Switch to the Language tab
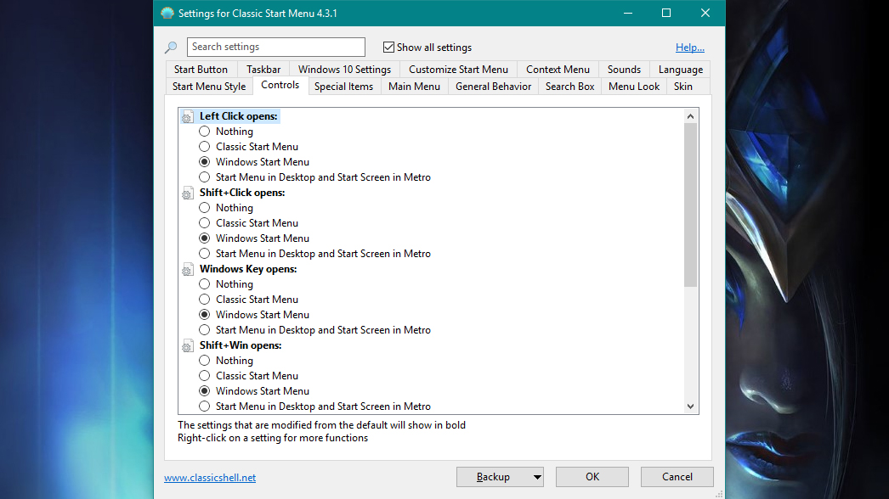This screenshot has width=889, height=499. (x=681, y=69)
